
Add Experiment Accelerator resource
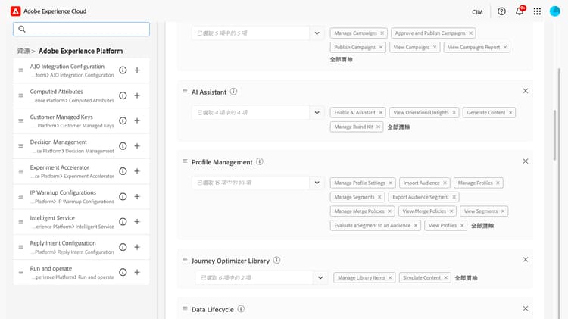tap(137, 171)
